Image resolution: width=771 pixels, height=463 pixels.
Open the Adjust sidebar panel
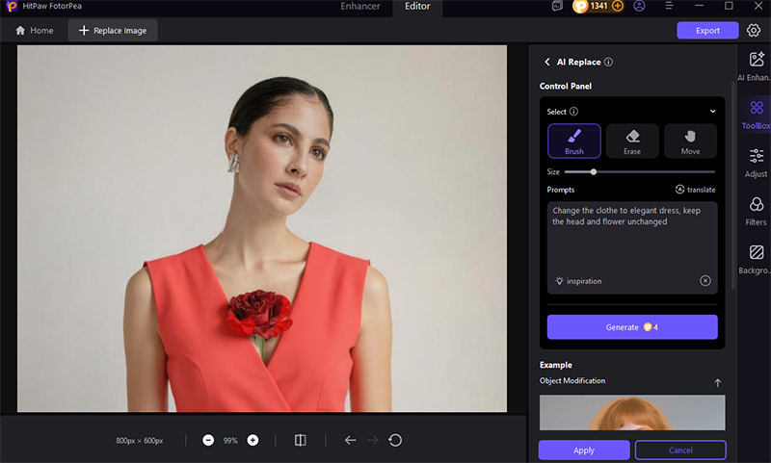(757, 162)
